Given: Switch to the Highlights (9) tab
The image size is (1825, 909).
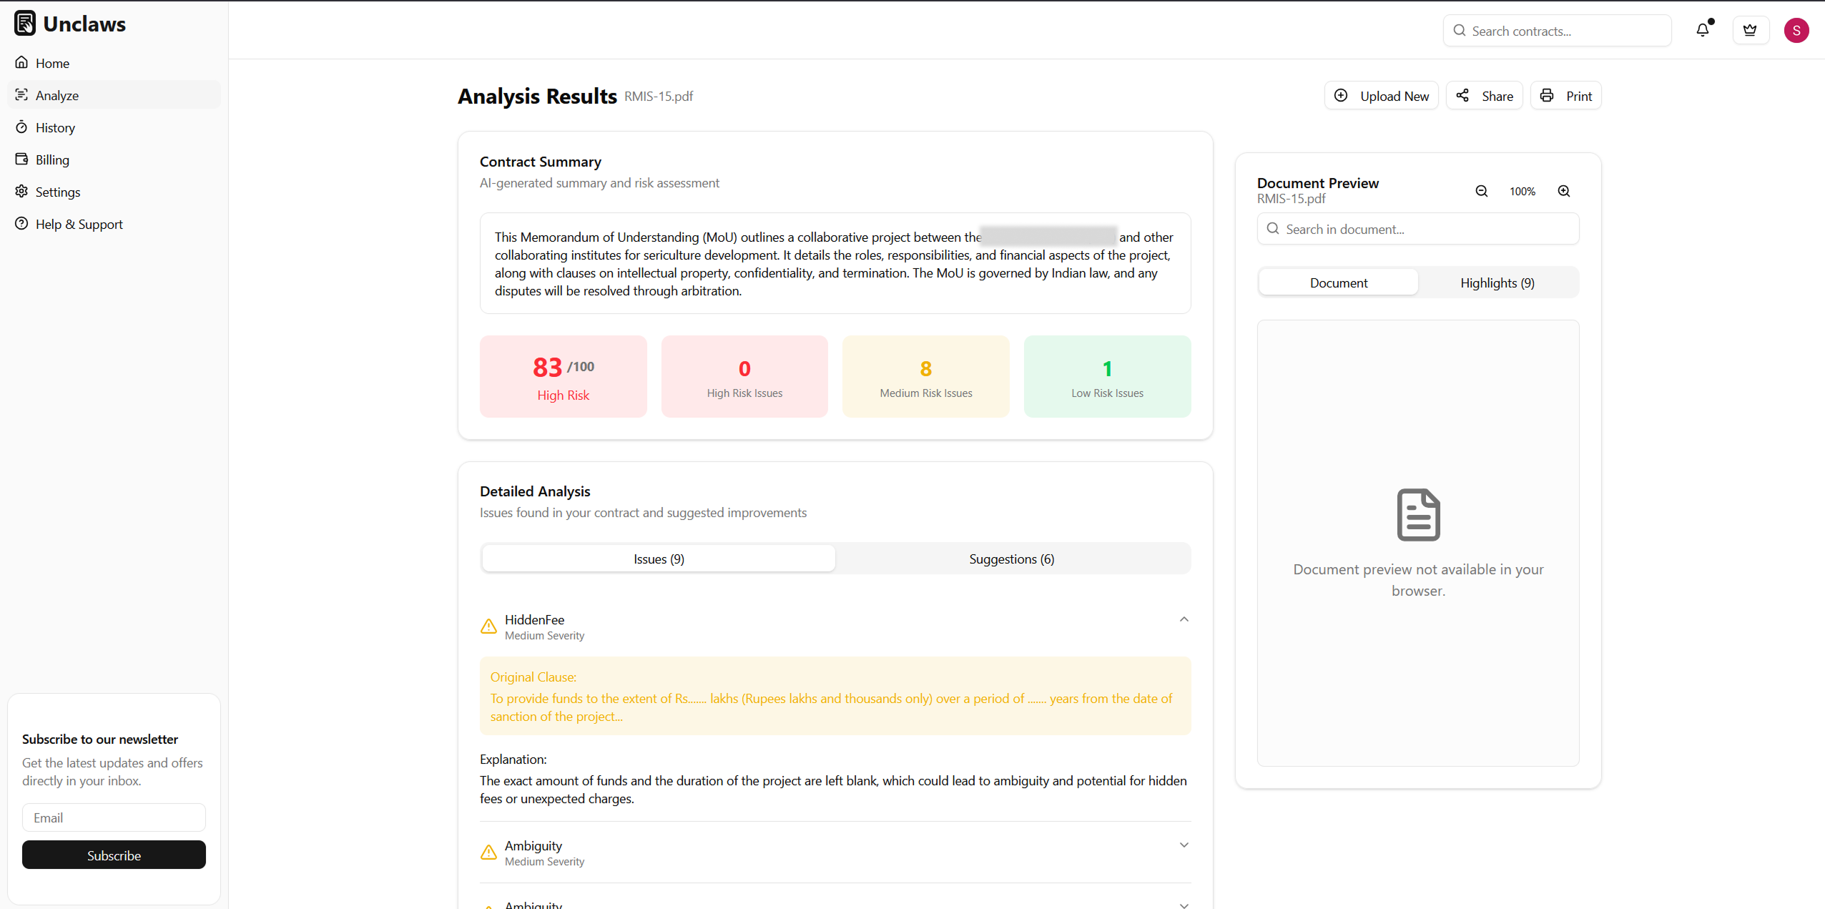Looking at the screenshot, I should pyautogui.click(x=1497, y=282).
